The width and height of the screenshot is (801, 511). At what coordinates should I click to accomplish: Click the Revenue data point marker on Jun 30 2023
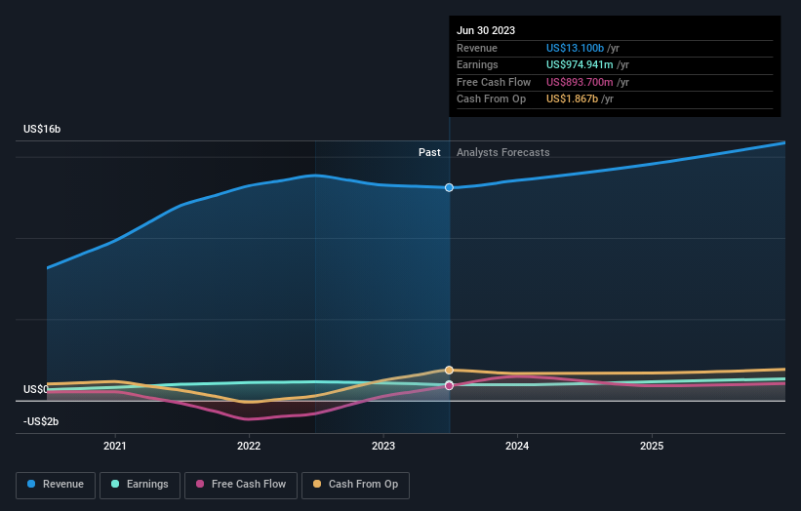coord(449,188)
